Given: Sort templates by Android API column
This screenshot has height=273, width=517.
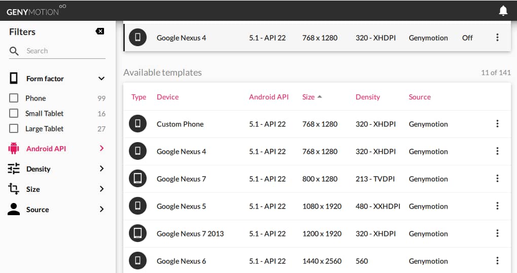Looking at the screenshot, I should [269, 97].
